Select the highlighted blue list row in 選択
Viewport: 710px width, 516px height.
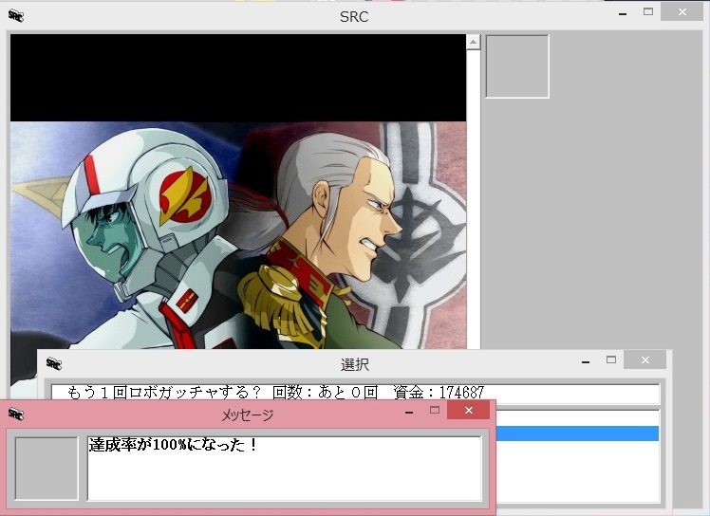pos(577,433)
